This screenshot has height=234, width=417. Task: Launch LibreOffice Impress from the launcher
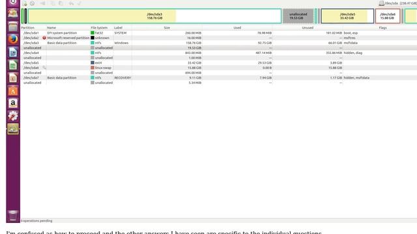13,78
